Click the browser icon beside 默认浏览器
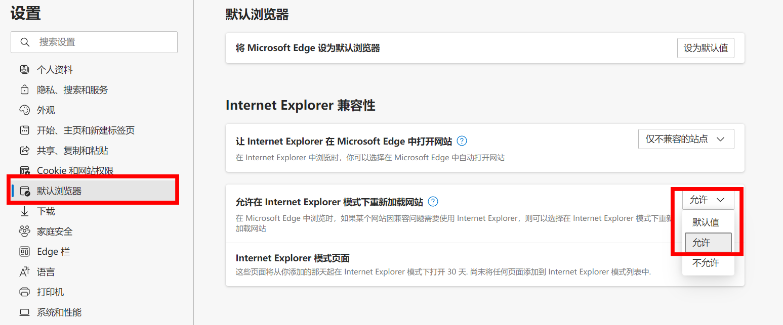Image resolution: width=783 pixels, height=325 pixels. tap(25, 191)
